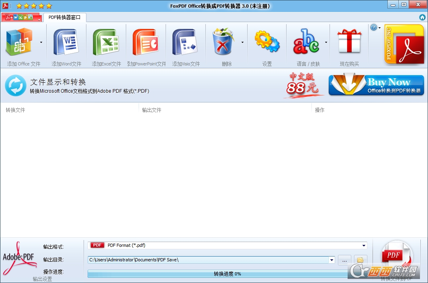Expand the Delete dropdown arrow
428x283 pixels.
(242, 42)
